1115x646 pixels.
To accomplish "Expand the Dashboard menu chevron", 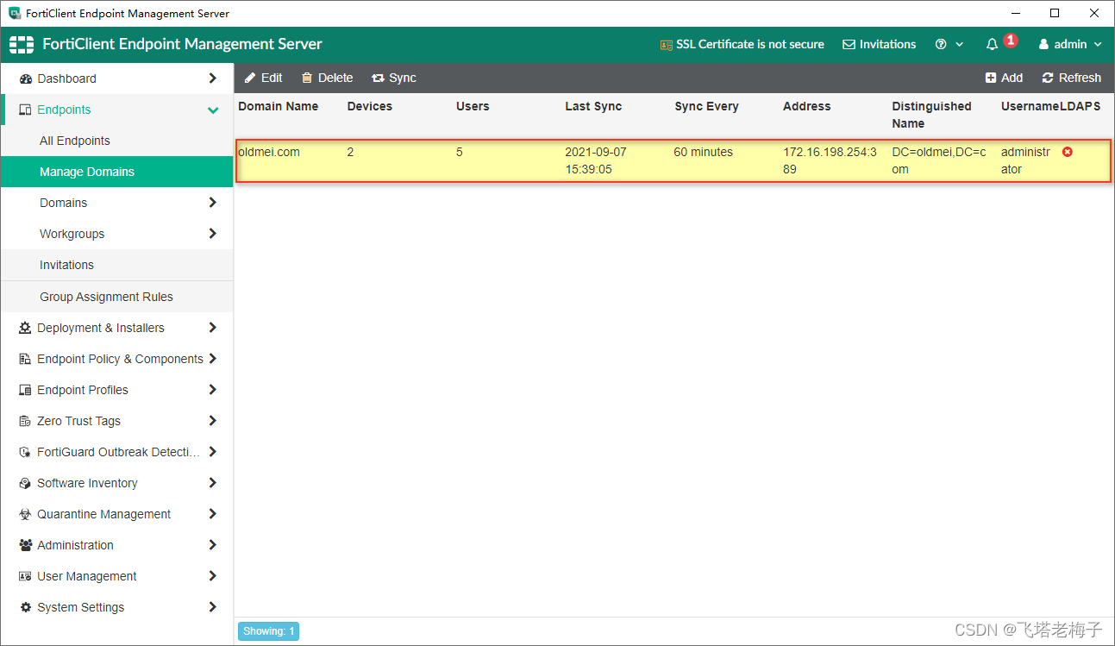I will pyautogui.click(x=212, y=78).
